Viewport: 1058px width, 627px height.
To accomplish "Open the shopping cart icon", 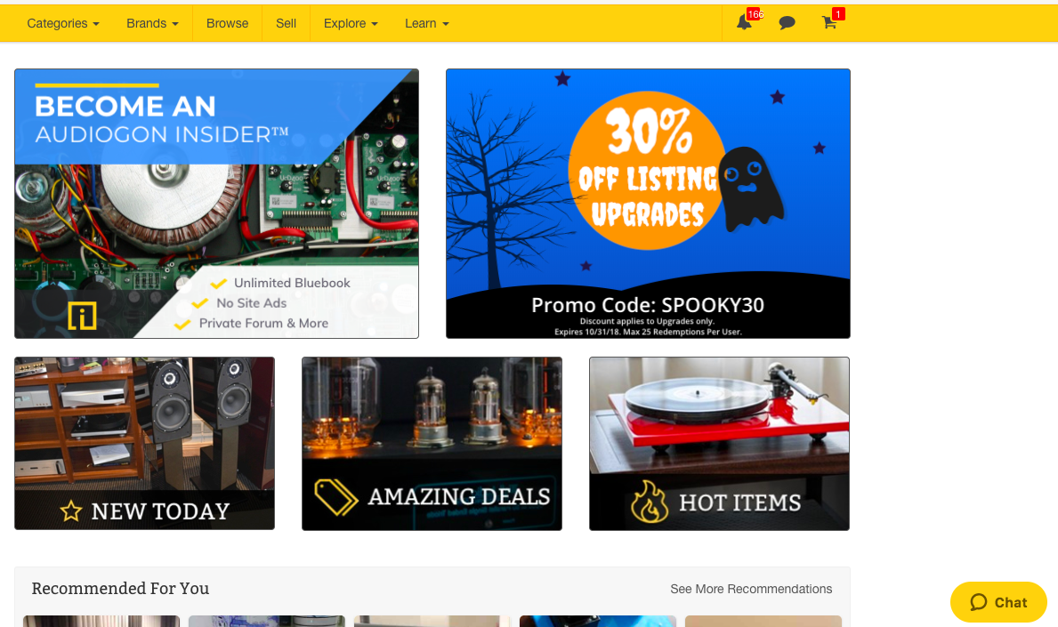I will pos(829,23).
